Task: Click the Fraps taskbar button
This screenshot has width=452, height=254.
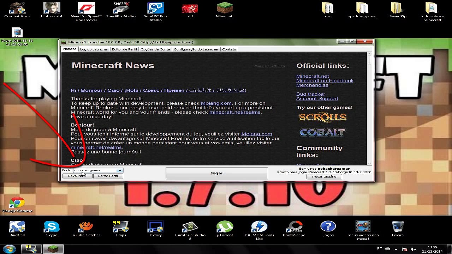Action: pyautogui.click(x=31, y=249)
